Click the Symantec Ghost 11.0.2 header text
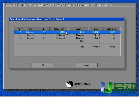Screen dimensions: 139x97 pyautogui.click(x=18, y=5)
